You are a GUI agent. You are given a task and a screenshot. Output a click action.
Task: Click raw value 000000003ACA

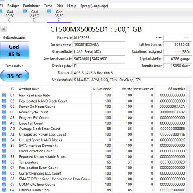click(x=172, y=107)
